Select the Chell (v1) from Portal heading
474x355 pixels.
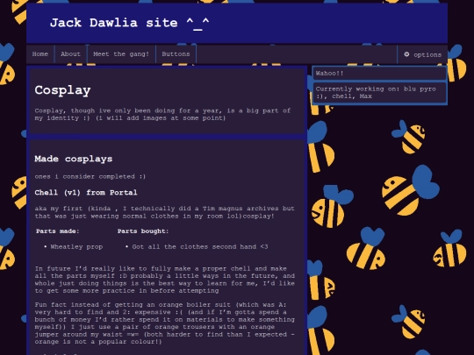86,193
